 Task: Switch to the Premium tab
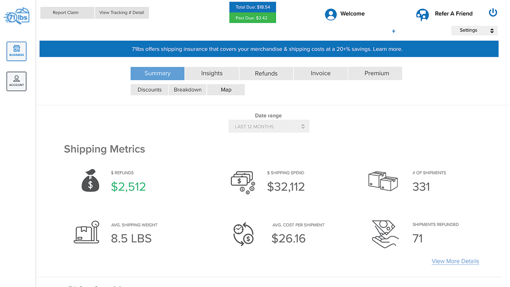(x=375, y=73)
